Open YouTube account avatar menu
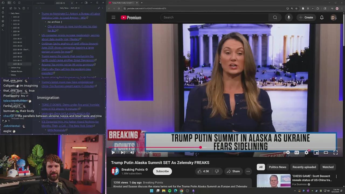Image resolution: width=345 pixels, height=194 pixels. (x=334, y=18)
